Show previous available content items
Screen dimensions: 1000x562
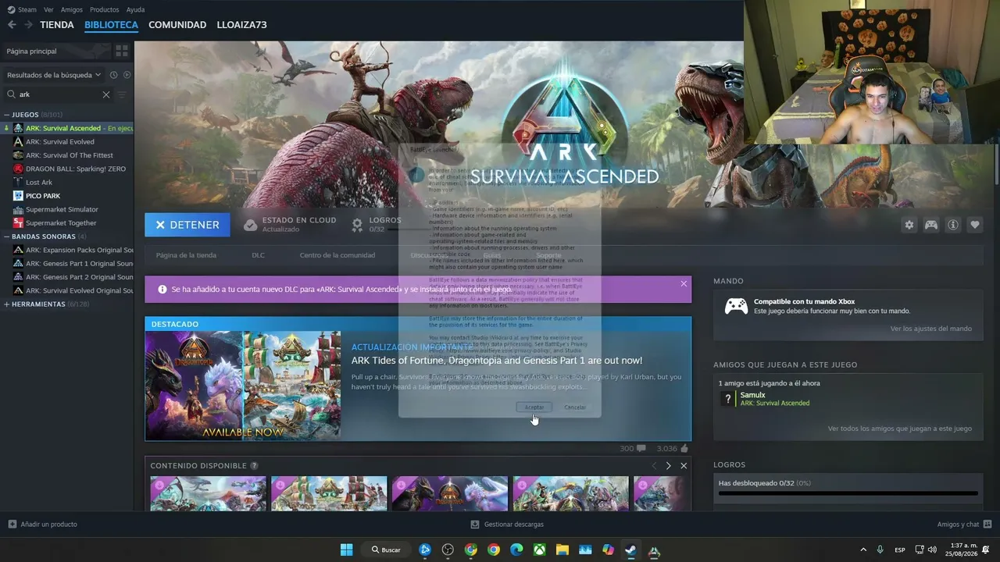point(655,466)
